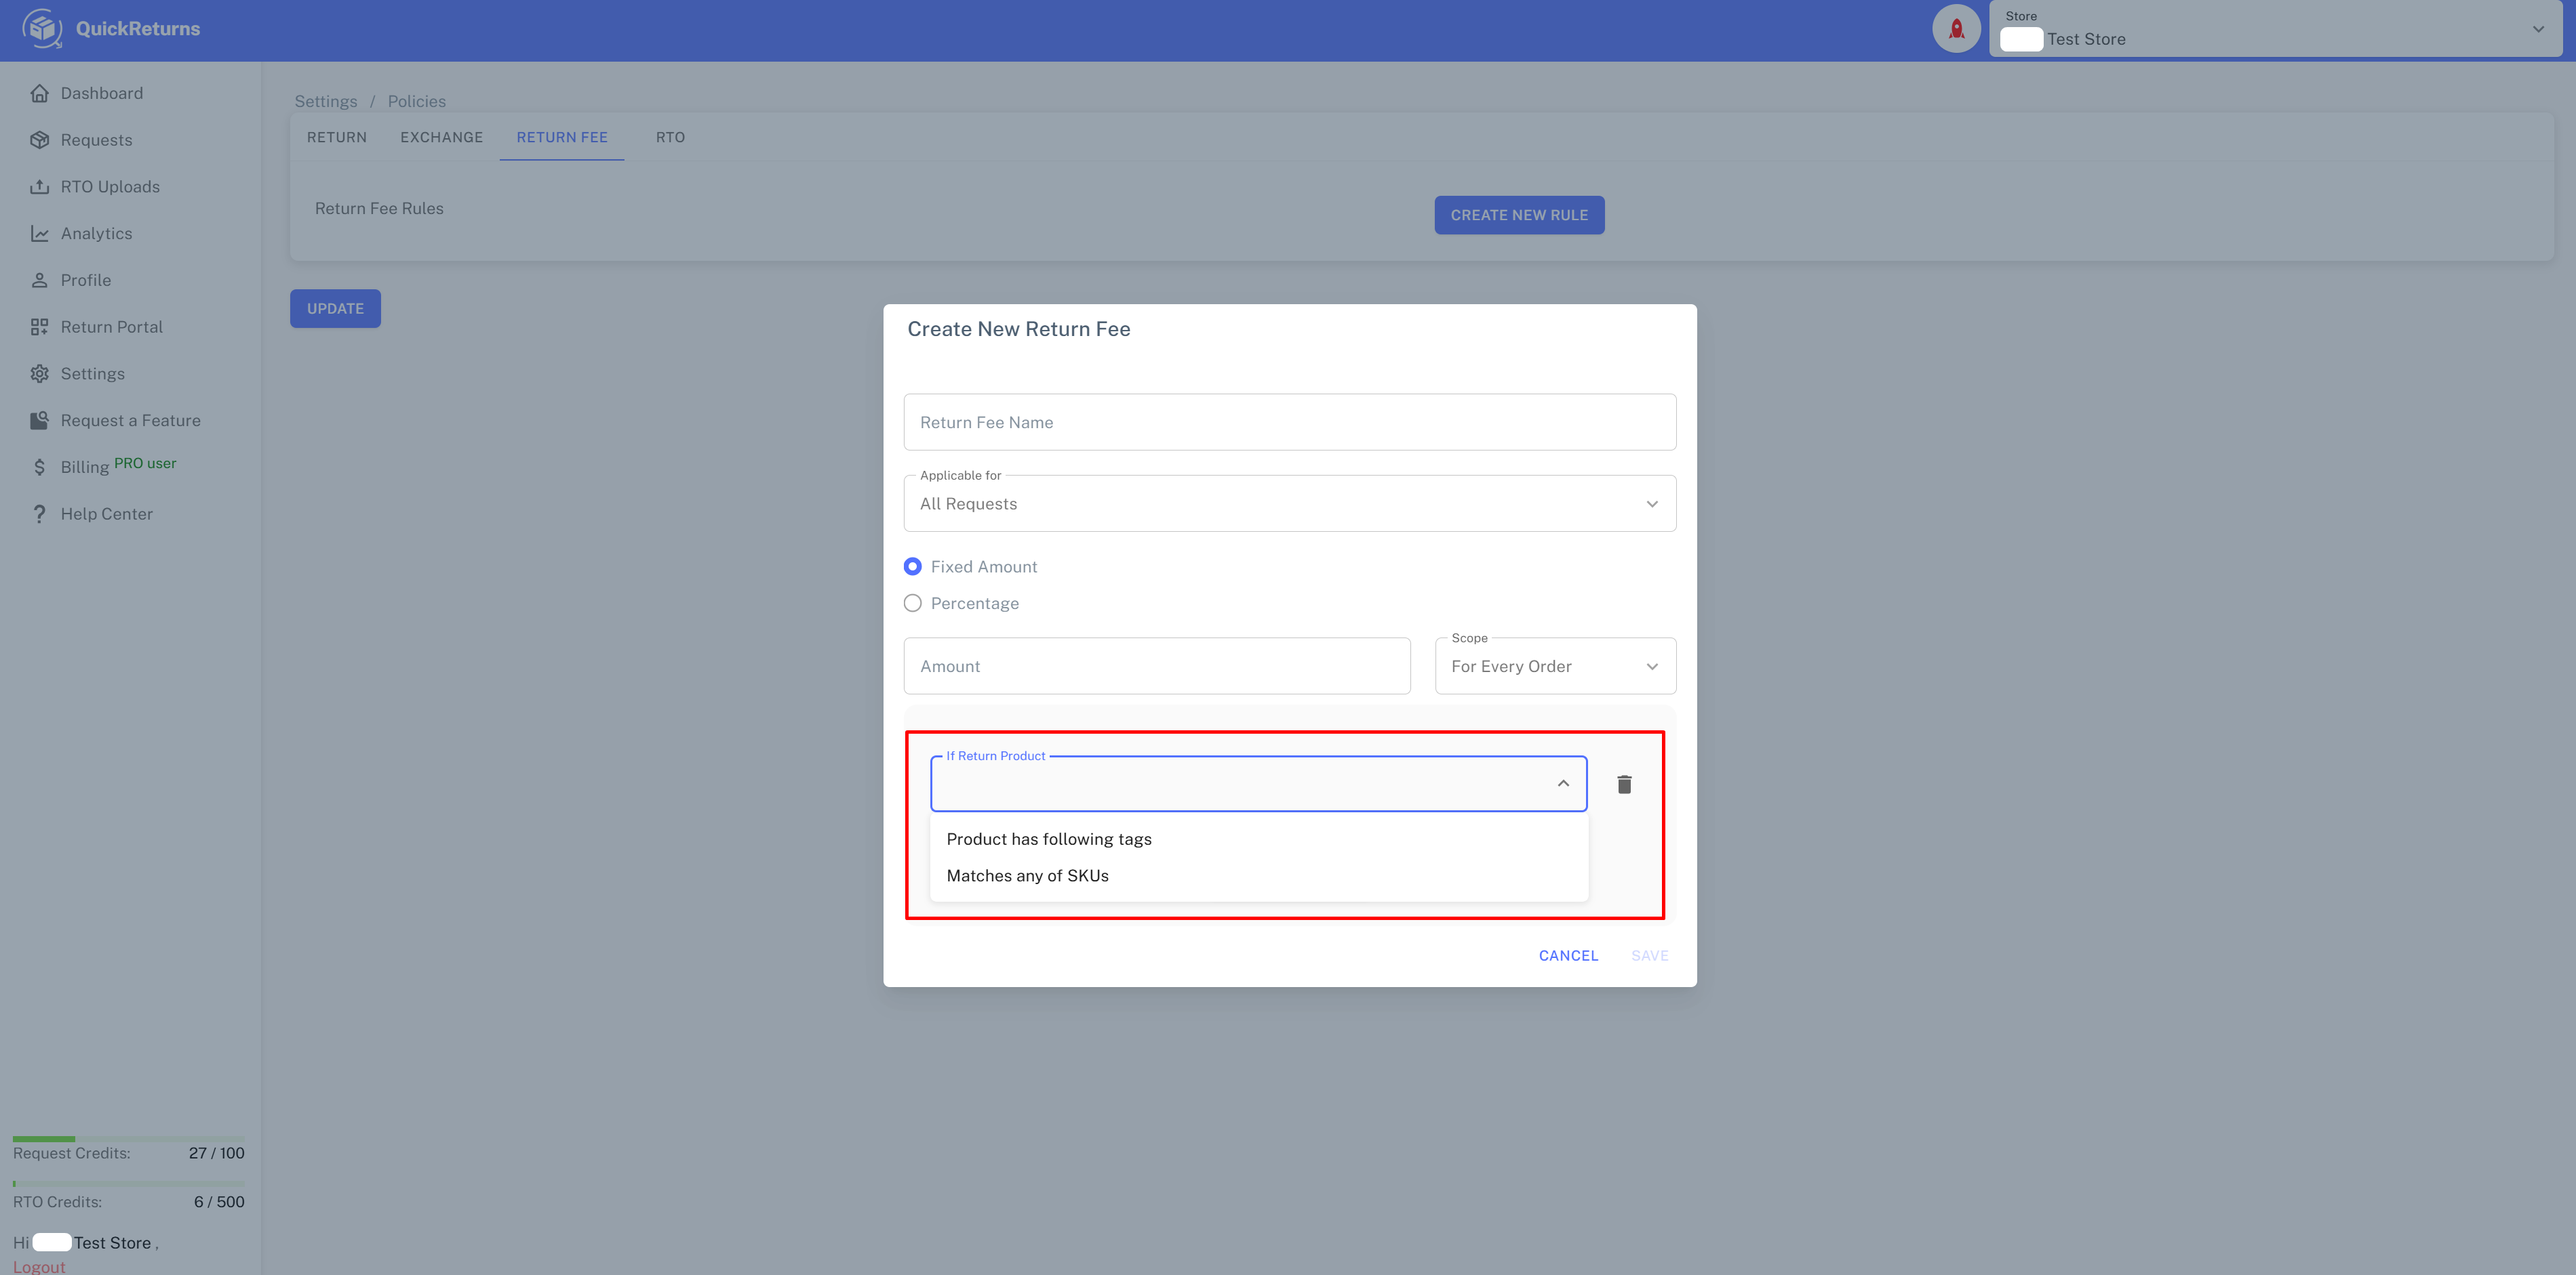Screen dimensions: 2576x1275
Task: Open the Store selector dropdown
Action: [2274, 29]
